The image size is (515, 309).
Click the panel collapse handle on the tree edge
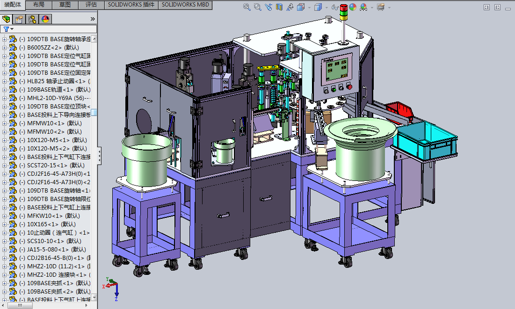99,156
